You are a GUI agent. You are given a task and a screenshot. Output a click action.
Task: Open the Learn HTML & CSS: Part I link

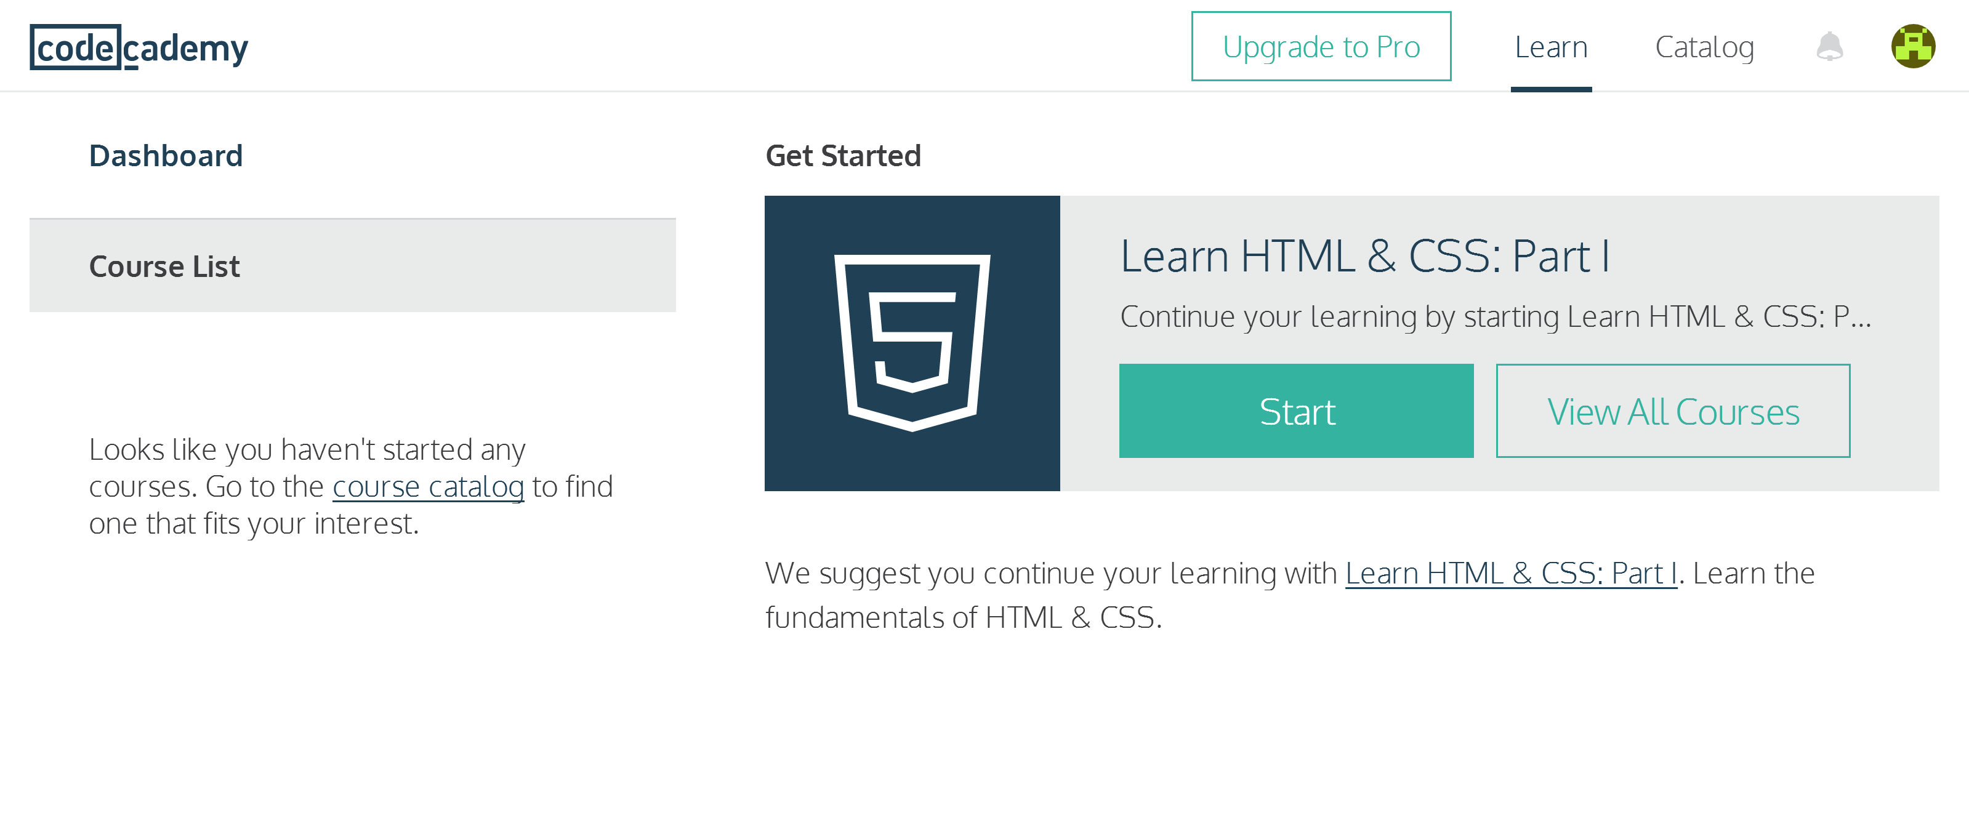(1511, 573)
